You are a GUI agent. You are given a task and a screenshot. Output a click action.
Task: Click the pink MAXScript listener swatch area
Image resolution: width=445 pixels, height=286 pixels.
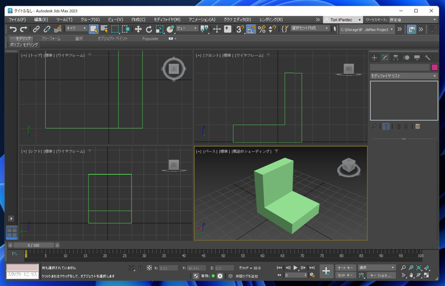click(22, 267)
